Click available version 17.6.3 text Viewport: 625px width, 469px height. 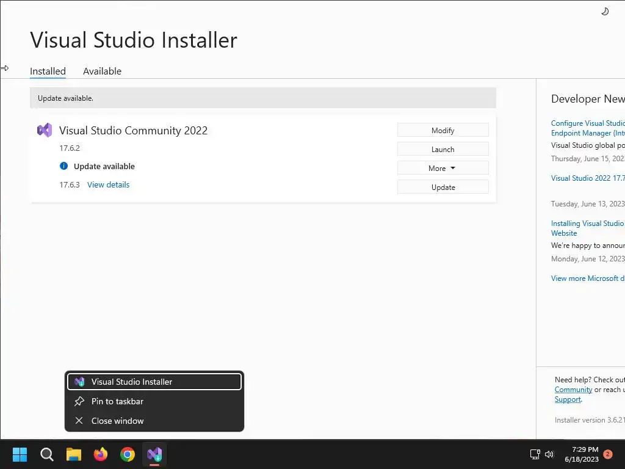click(x=70, y=184)
